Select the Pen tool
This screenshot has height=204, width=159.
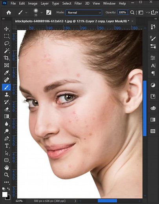point(6,138)
